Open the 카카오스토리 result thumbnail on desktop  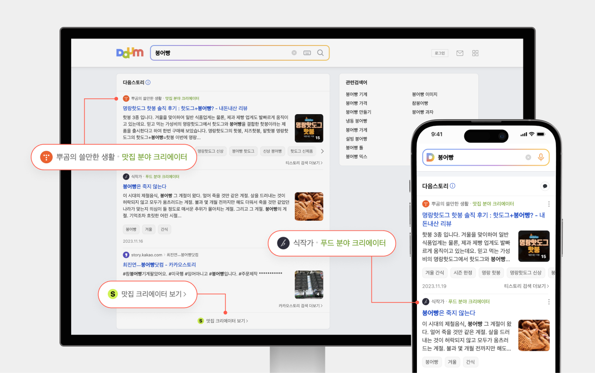click(309, 284)
